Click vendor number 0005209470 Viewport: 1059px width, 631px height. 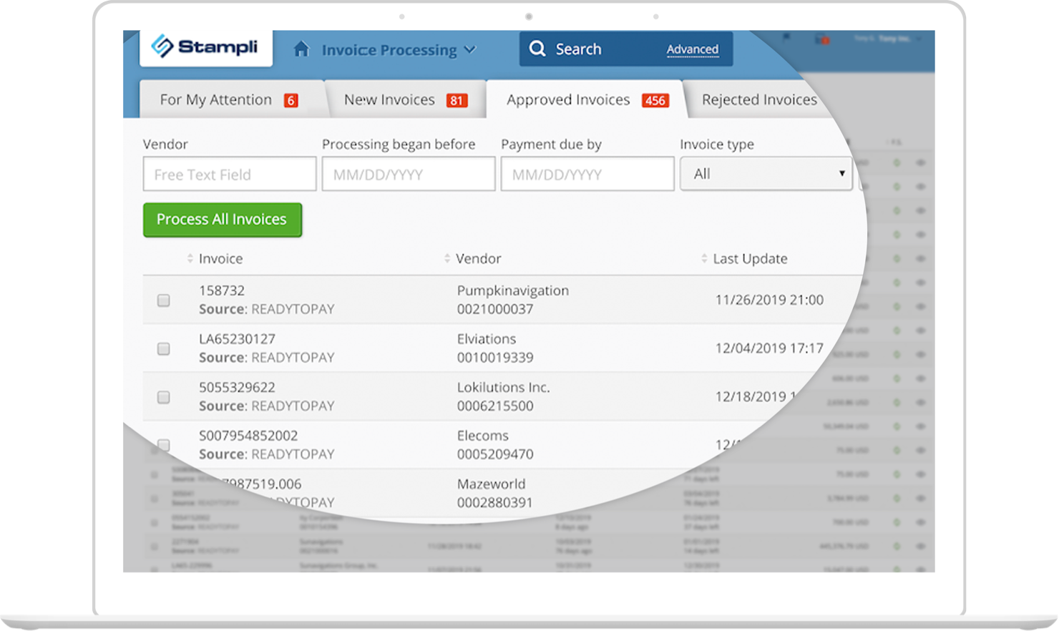pos(495,454)
